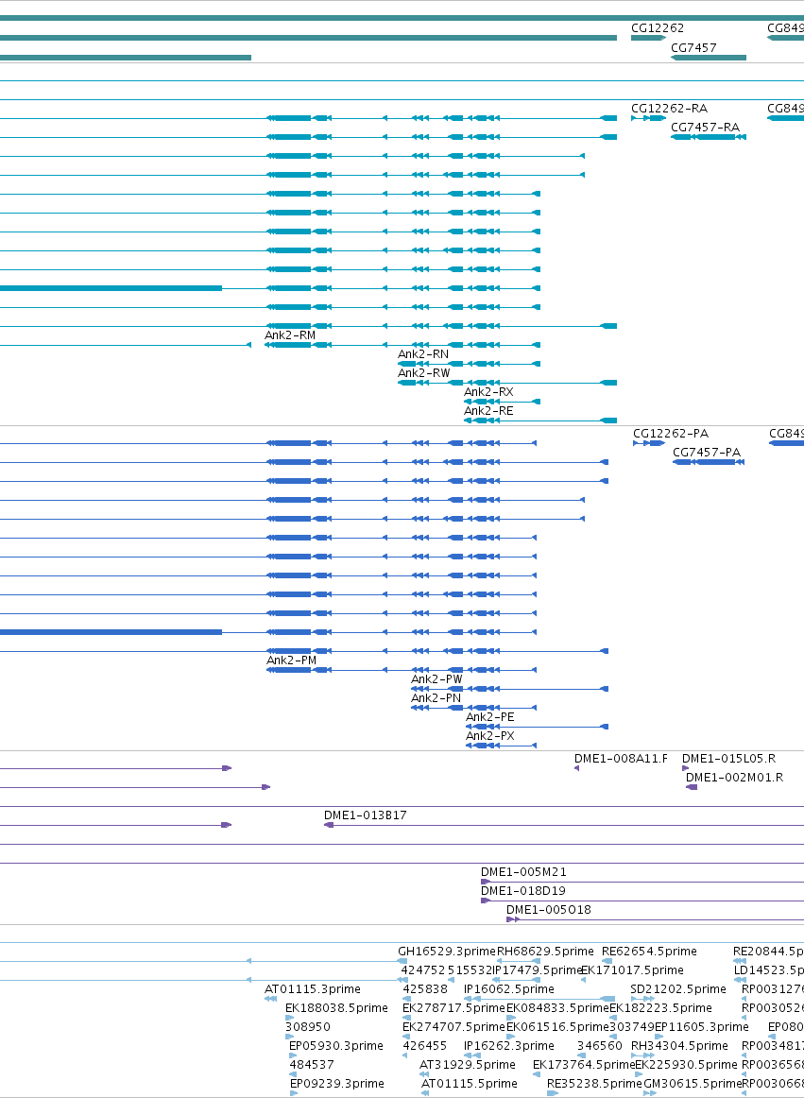This screenshot has height=1098, width=804.
Task: Click the CG7457-PA protein label
Action: tap(707, 452)
